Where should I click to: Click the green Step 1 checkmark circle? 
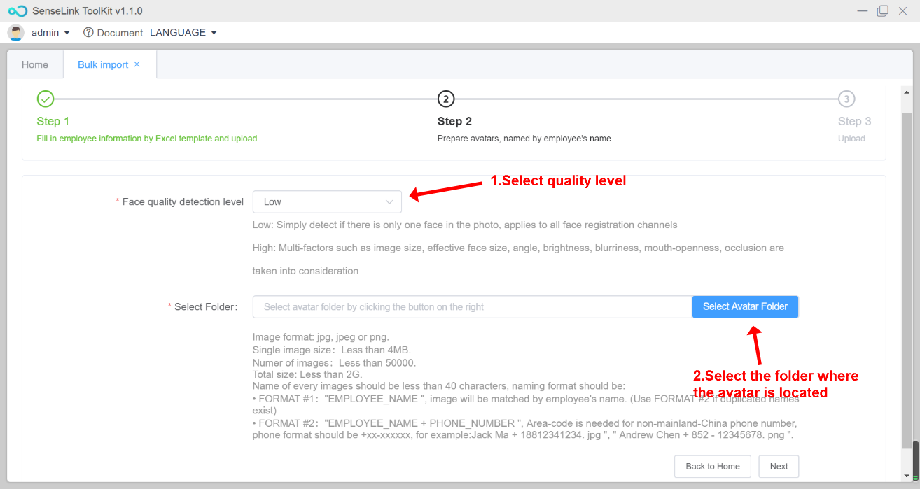(x=46, y=99)
